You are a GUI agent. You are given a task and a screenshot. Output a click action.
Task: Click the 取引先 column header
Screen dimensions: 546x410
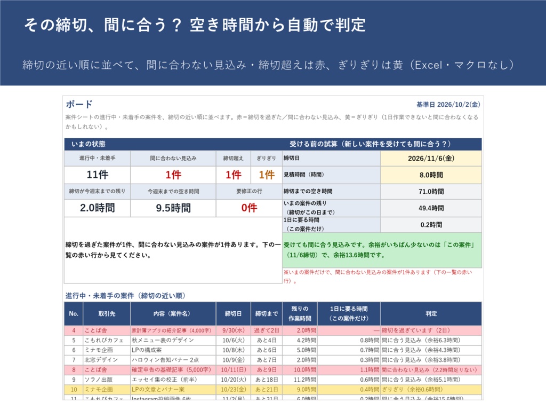(x=107, y=314)
